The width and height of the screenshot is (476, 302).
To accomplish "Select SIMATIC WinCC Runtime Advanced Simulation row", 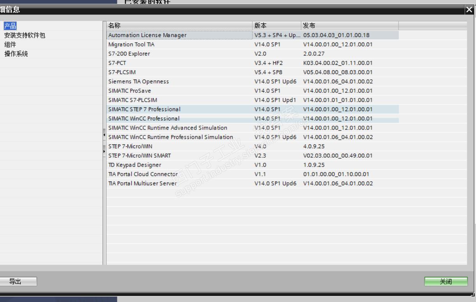I will [253, 128].
